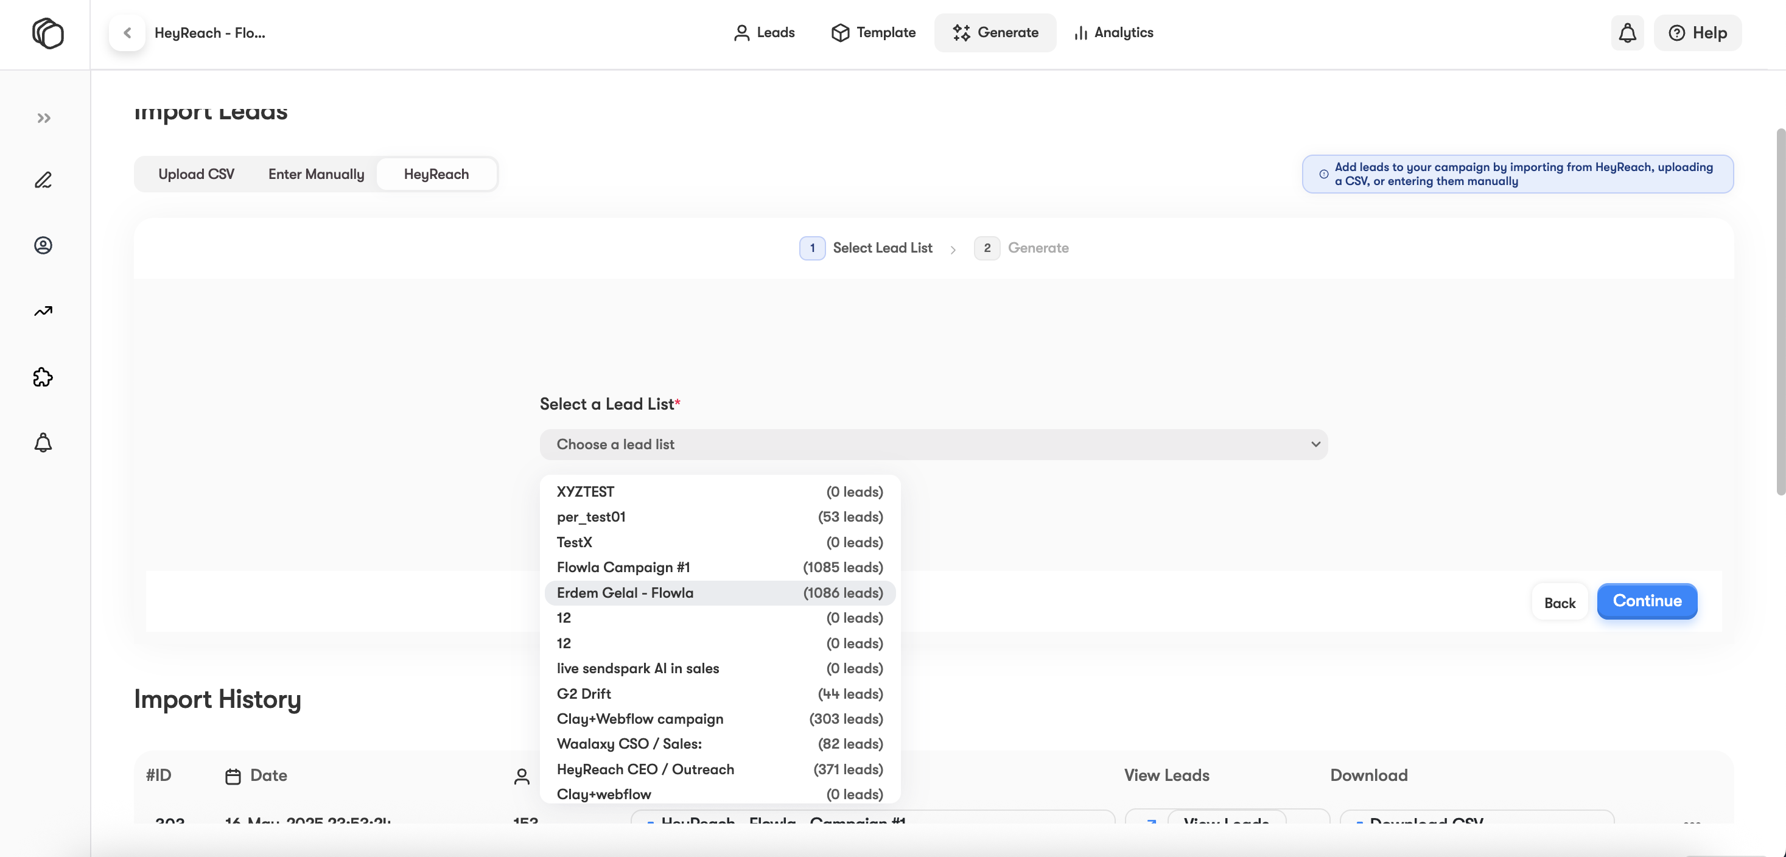This screenshot has height=857, width=1786.
Task: Open the Choose a lead list dropdown
Action: pos(933,444)
